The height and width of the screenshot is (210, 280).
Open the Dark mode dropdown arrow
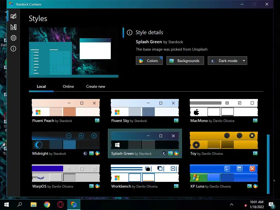tap(244, 61)
